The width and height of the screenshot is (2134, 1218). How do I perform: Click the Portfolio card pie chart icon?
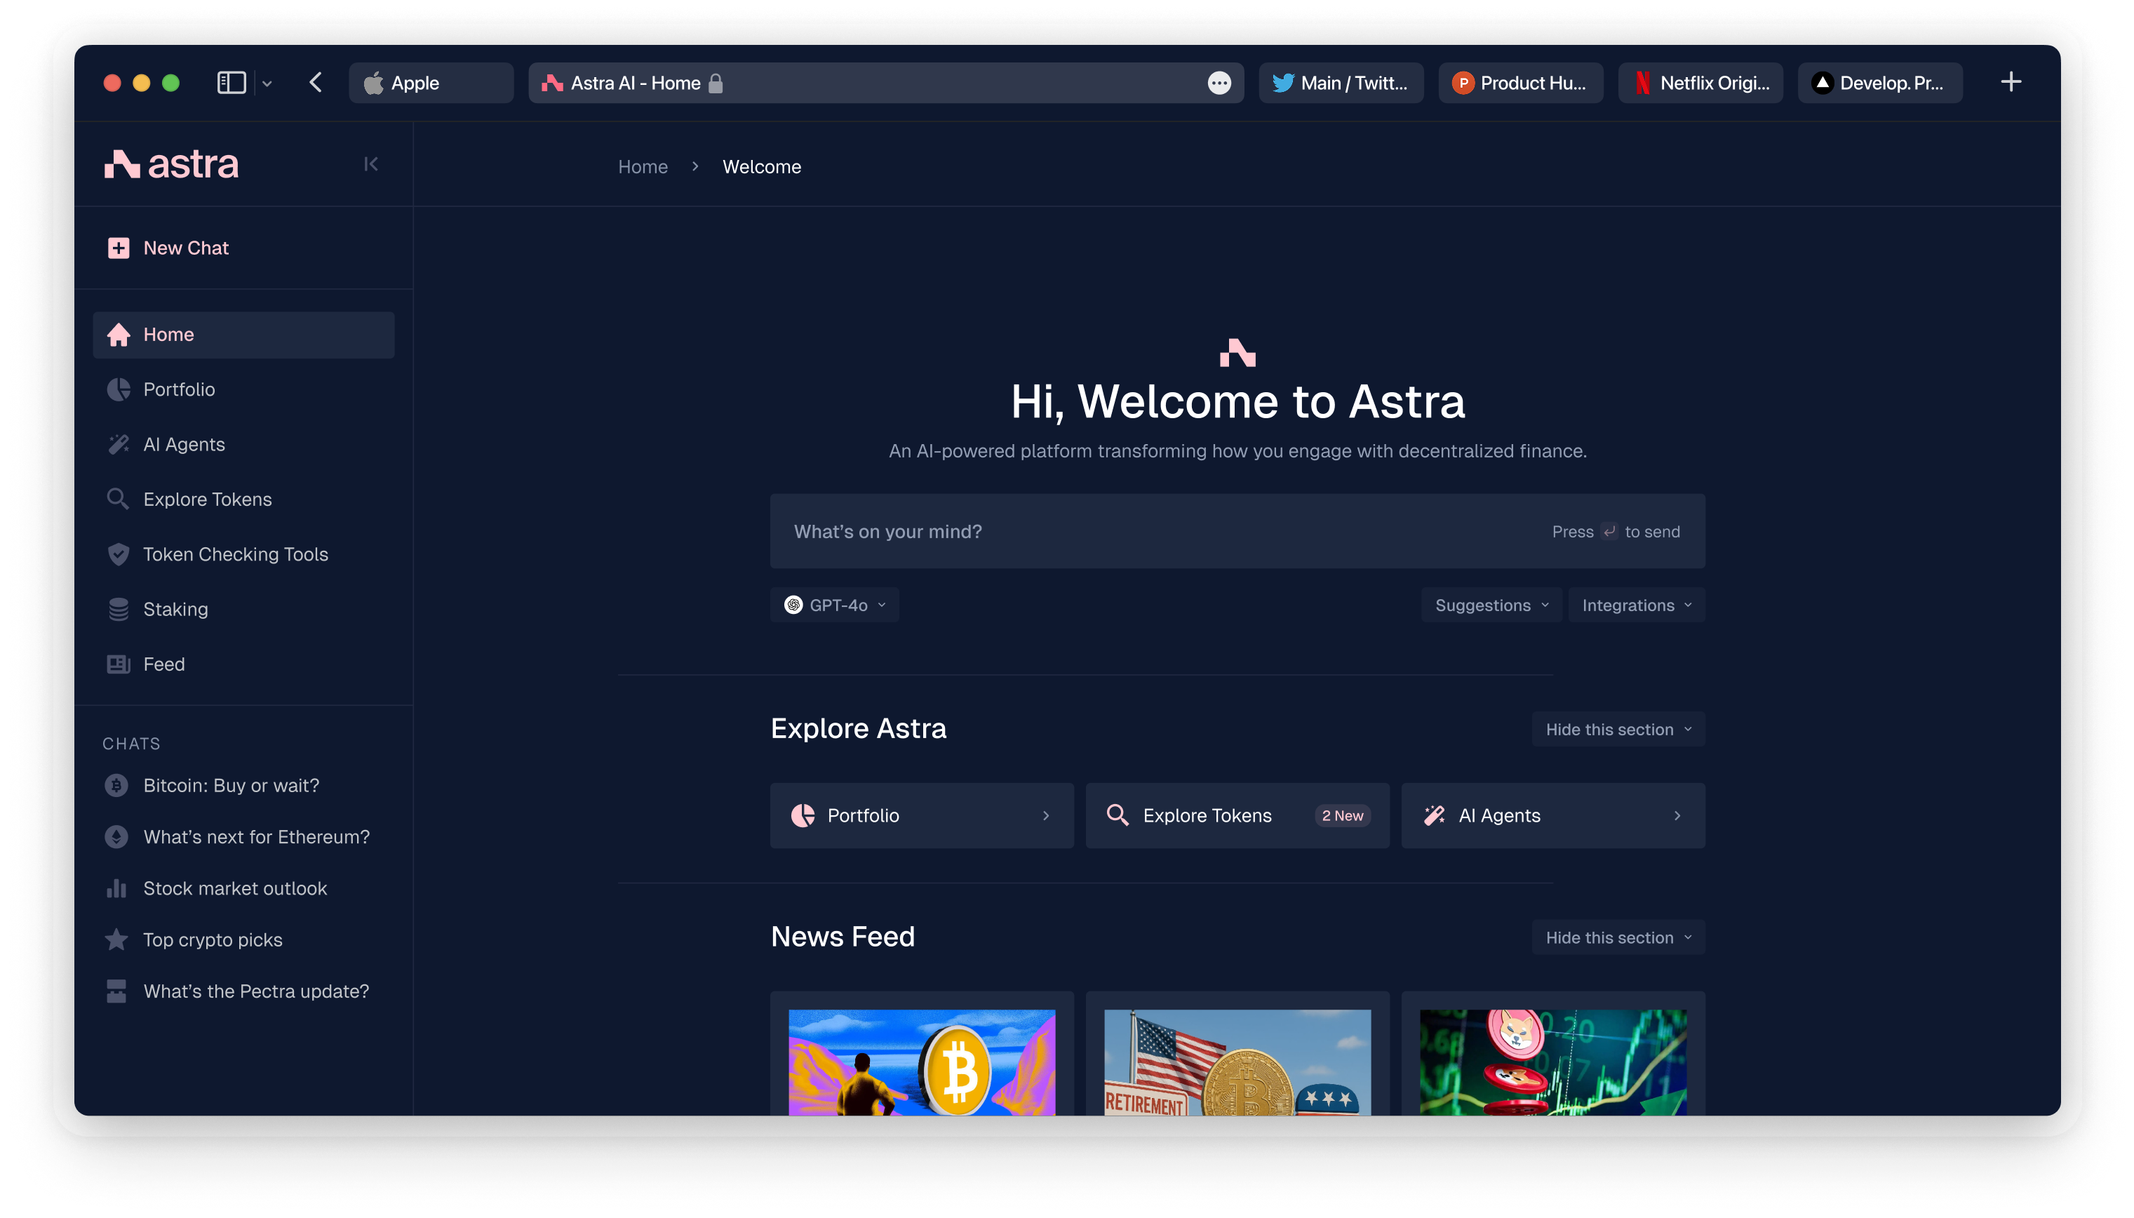[x=803, y=815]
